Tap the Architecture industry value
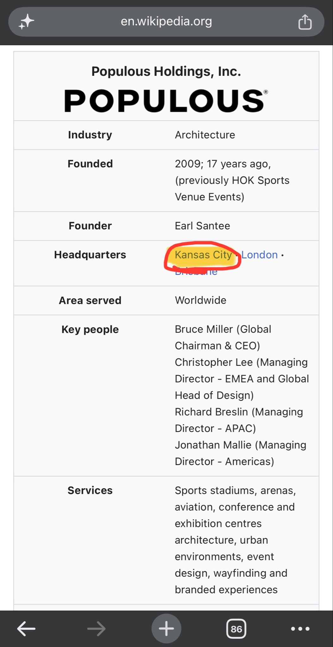This screenshot has height=647, width=333. point(205,135)
